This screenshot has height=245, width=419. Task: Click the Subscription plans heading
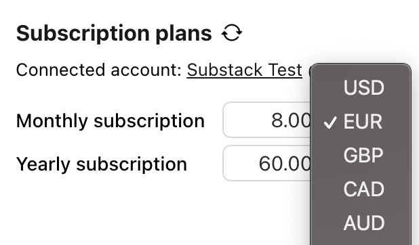[114, 34]
